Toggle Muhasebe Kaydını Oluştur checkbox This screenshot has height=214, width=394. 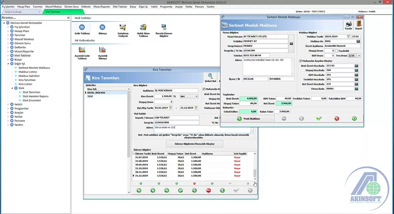[x=300, y=61]
